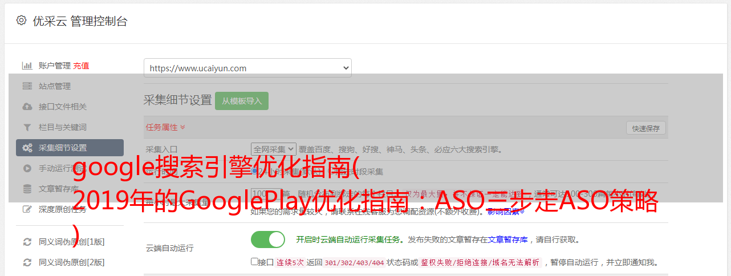Screen dimensions: 731x276
Task: Open 深度原创任务 in the sidebar
Action: pos(63,209)
